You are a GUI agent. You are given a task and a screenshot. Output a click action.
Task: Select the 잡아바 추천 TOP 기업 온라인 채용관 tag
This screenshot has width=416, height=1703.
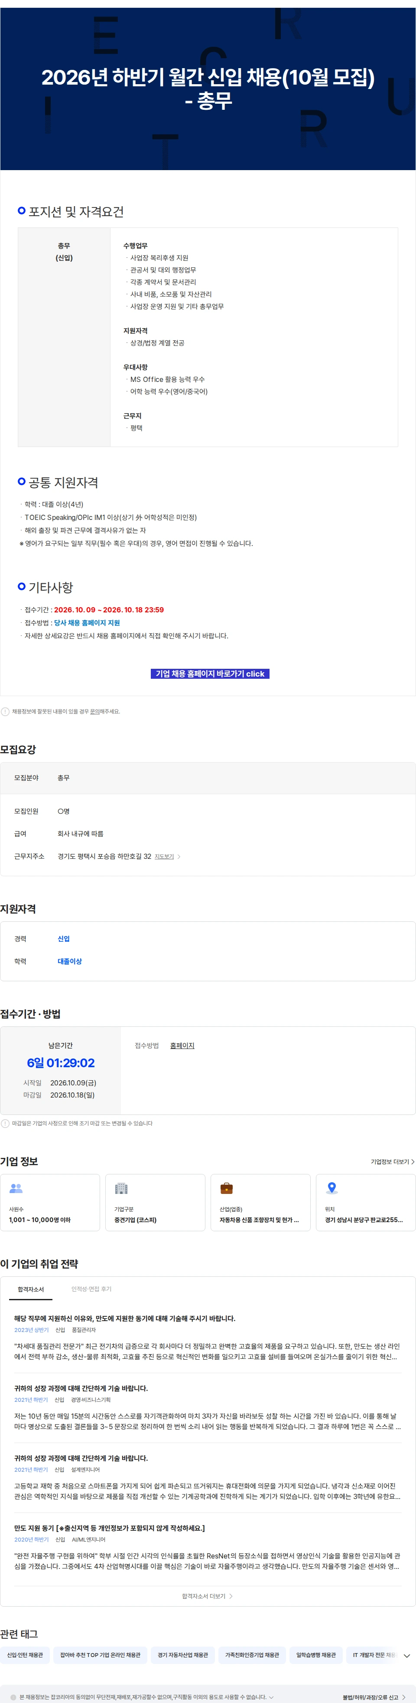coord(101,1655)
